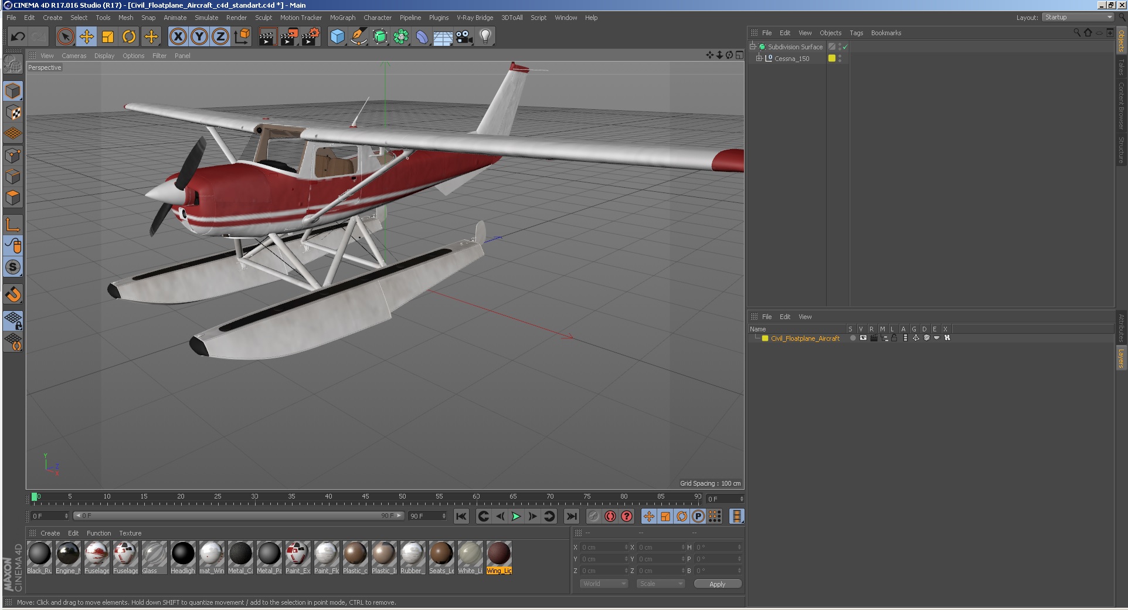Open the Simulate menu
The width and height of the screenshot is (1128, 610).
(x=206, y=18)
